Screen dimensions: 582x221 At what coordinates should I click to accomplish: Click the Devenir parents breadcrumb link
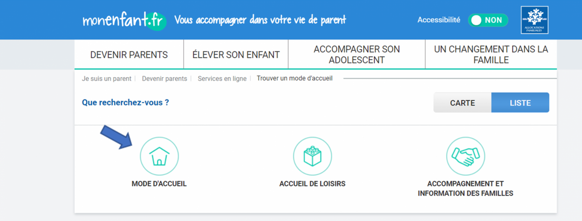click(x=164, y=79)
